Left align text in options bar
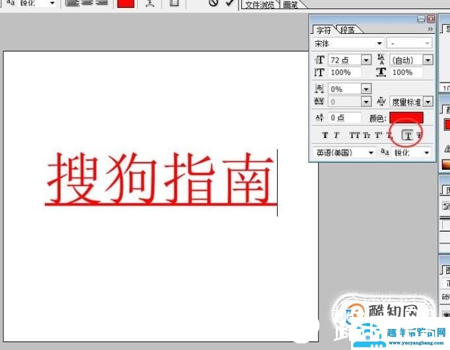Screen dimensions: 450x350 click(x=71, y=3)
